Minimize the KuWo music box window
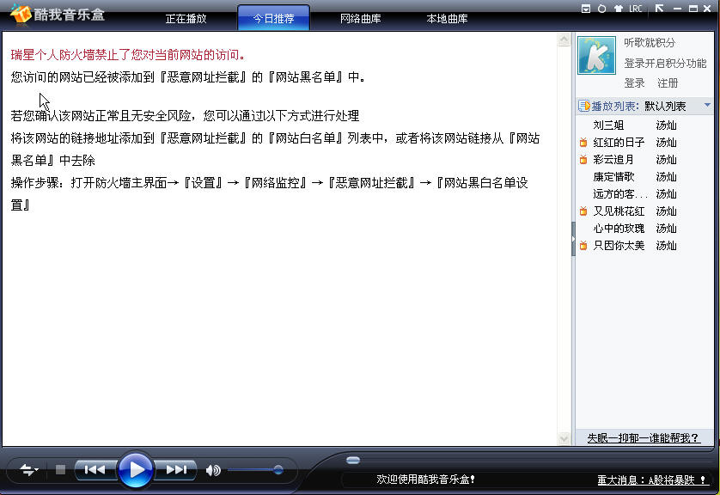The height and width of the screenshot is (495, 720). 677,9
